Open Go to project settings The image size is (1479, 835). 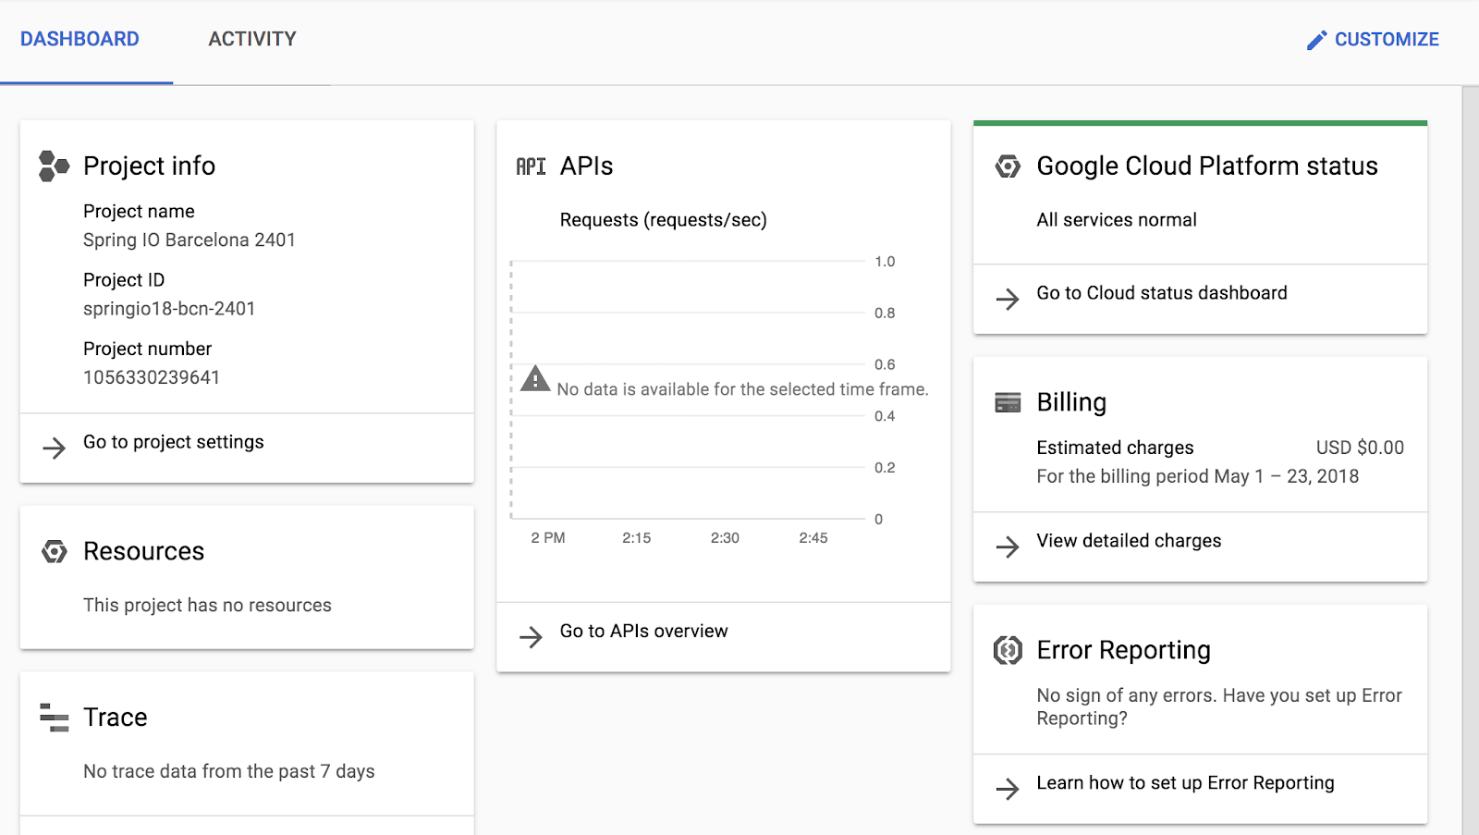coord(174,442)
